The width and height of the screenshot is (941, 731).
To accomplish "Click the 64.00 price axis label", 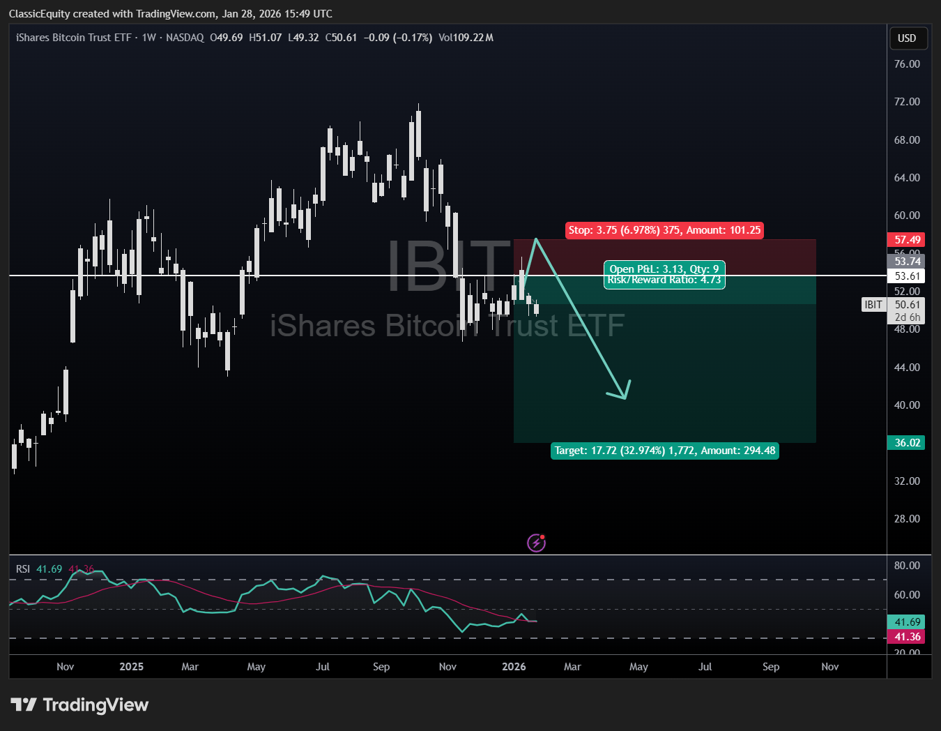I will [x=907, y=178].
